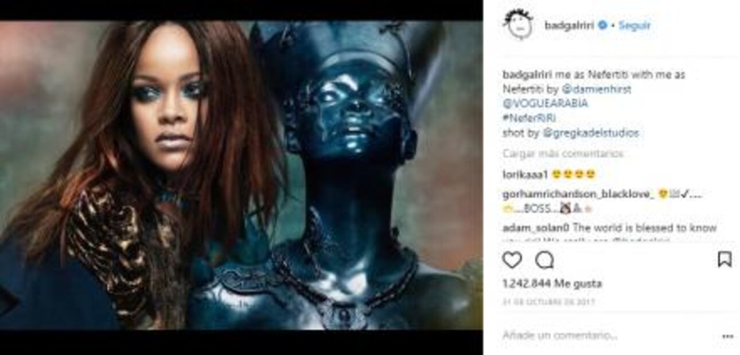Open #NeferRiRi hashtag link
The width and height of the screenshot is (740, 355).
click(x=529, y=119)
